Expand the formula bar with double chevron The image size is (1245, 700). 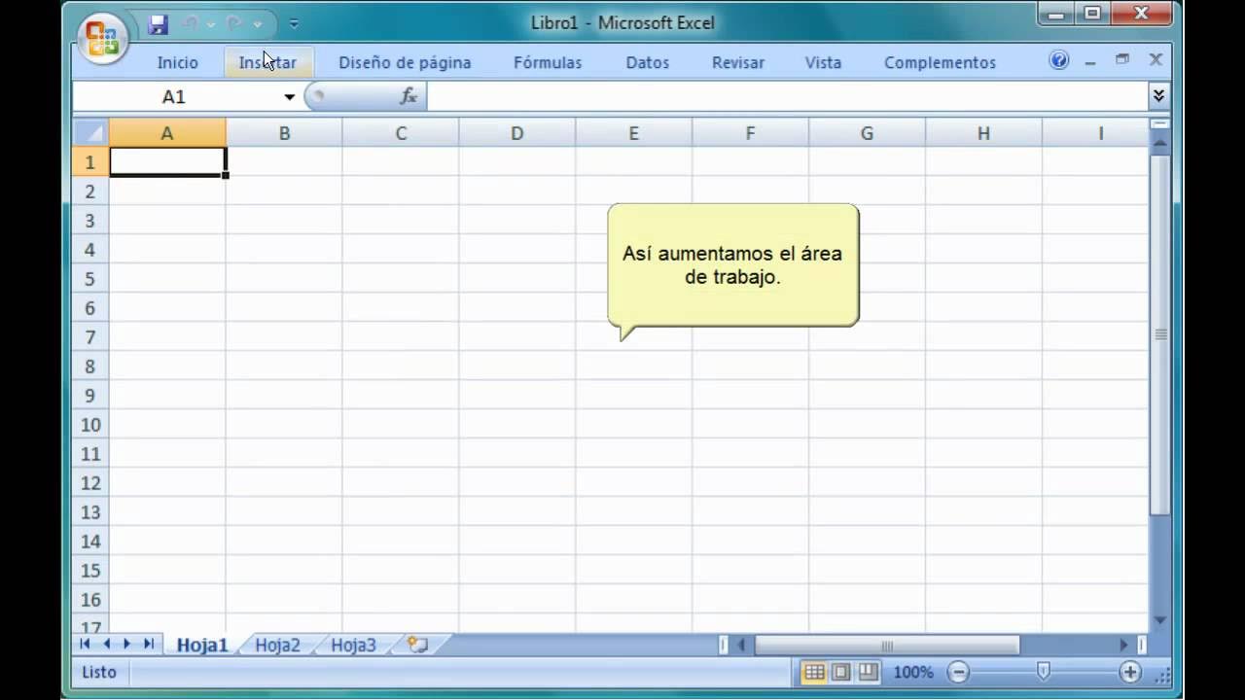click(1158, 95)
